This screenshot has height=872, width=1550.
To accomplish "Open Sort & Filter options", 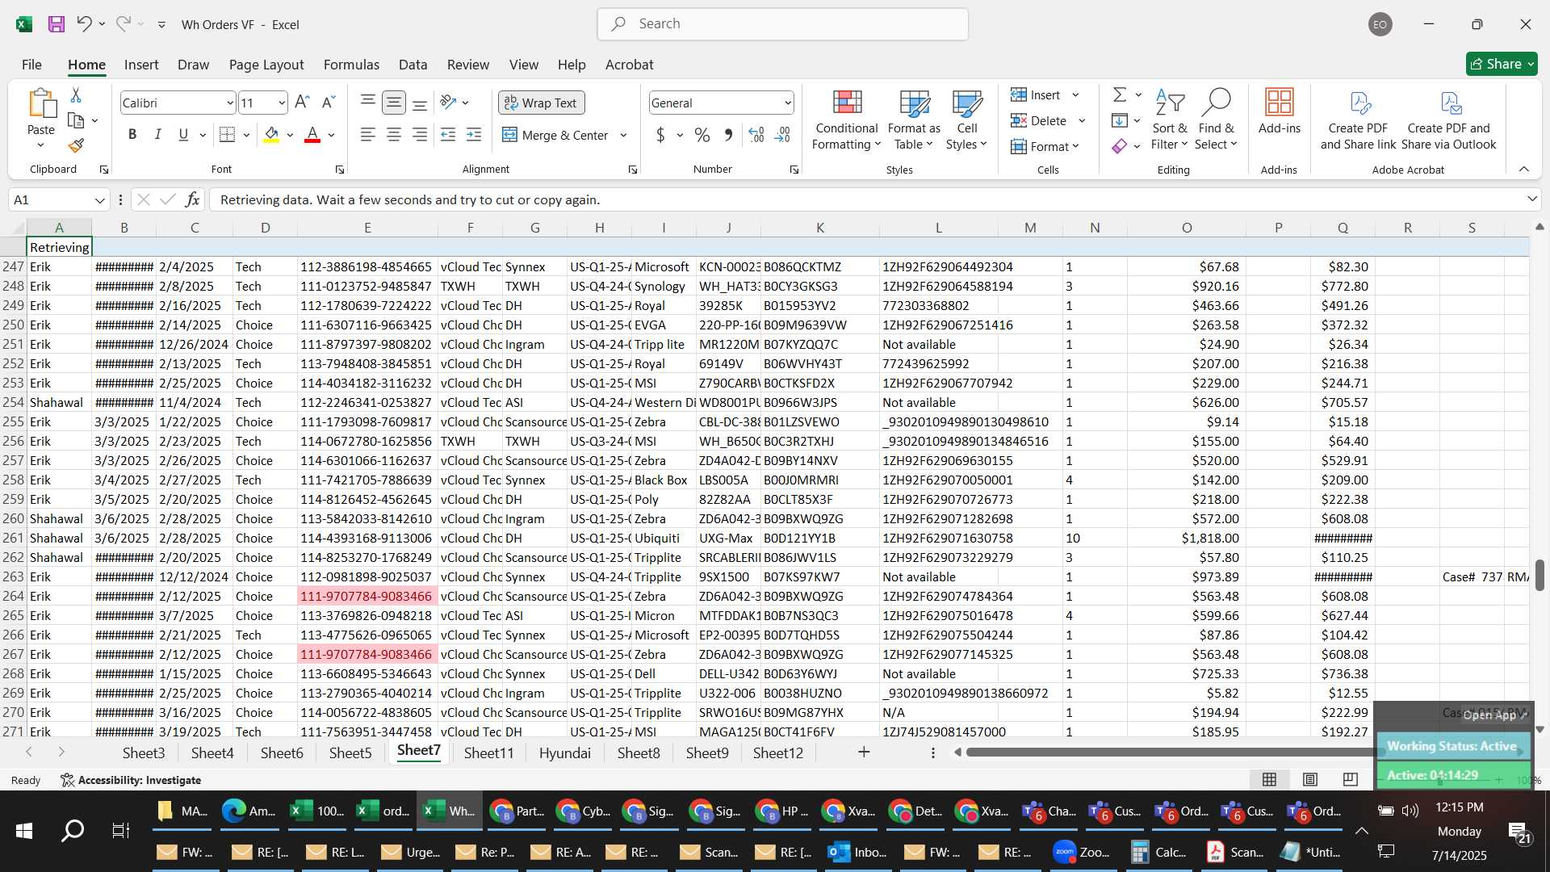I will point(1170,119).
